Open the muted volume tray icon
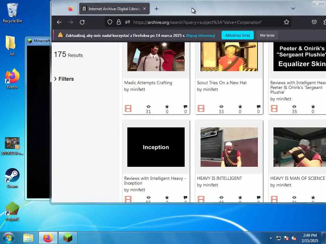 (x=294, y=238)
